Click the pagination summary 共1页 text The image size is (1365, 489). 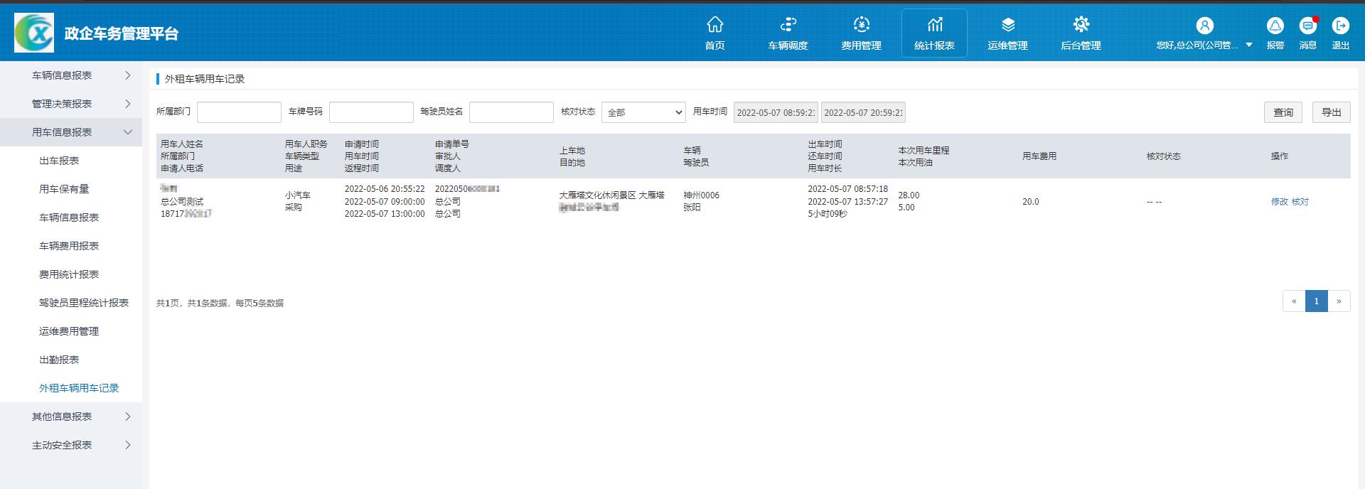[220, 303]
